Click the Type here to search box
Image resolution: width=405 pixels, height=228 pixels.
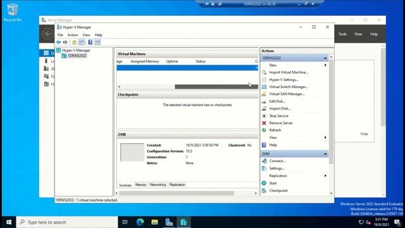click(67, 222)
